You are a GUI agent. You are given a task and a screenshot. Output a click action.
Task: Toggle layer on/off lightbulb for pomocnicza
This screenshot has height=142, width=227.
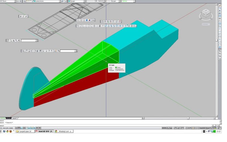coord(27,1)
